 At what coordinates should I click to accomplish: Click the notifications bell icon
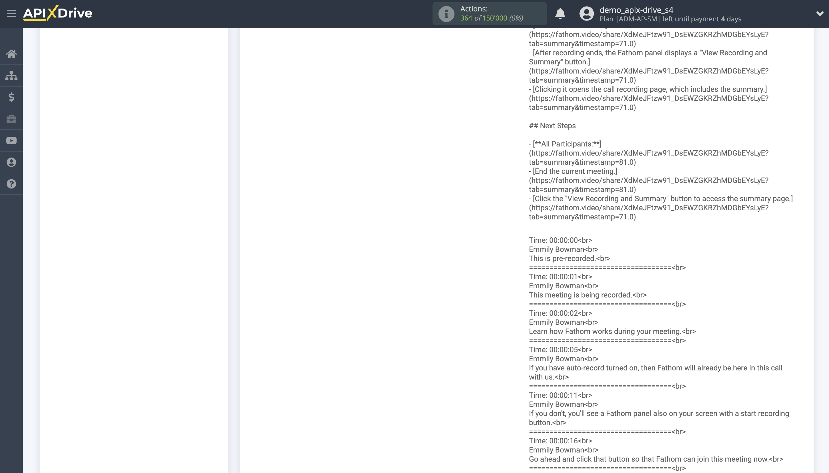[560, 14]
